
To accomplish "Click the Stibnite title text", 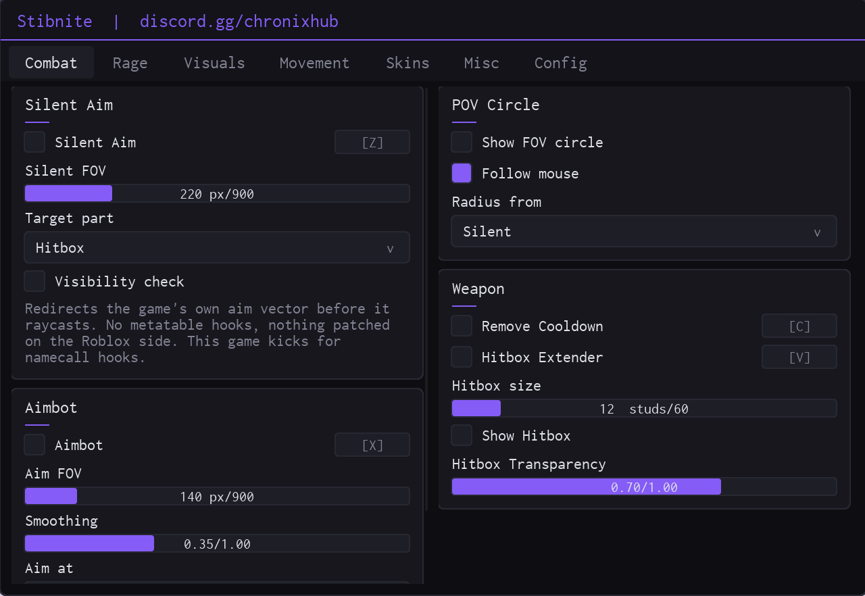I will [55, 22].
